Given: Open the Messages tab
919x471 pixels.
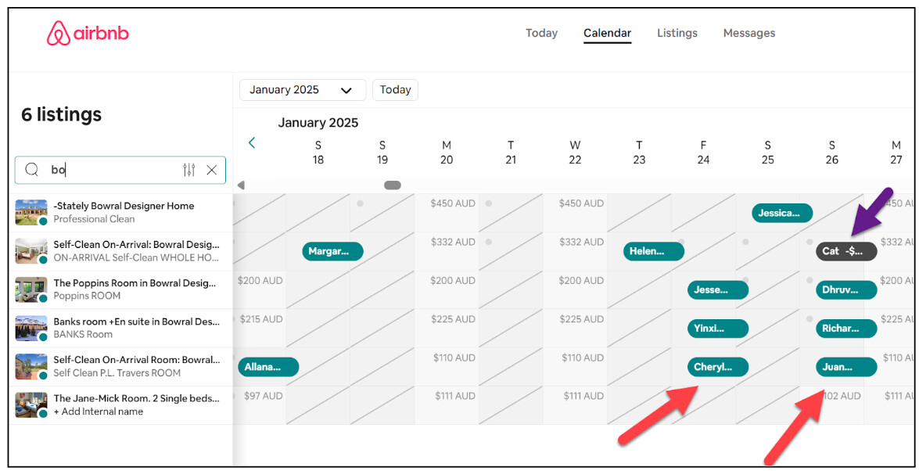Looking at the screenshot, I should 748,33.
